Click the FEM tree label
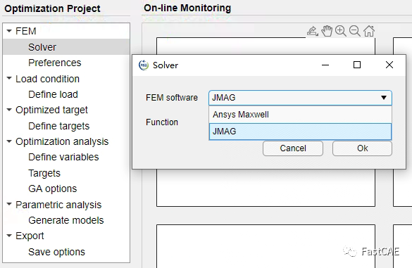The height and width of the screenshot is (268, 412). (x=26, y=31)
